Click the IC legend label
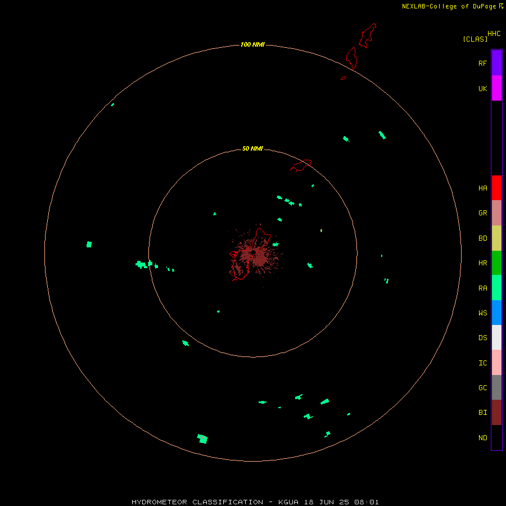The width and height of the screenshot is (506, 506). pyautogui.click(x=482, y=363)
